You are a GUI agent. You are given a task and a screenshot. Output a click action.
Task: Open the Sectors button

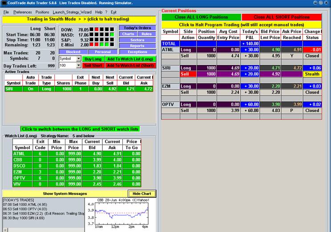(x=137, y=40)
